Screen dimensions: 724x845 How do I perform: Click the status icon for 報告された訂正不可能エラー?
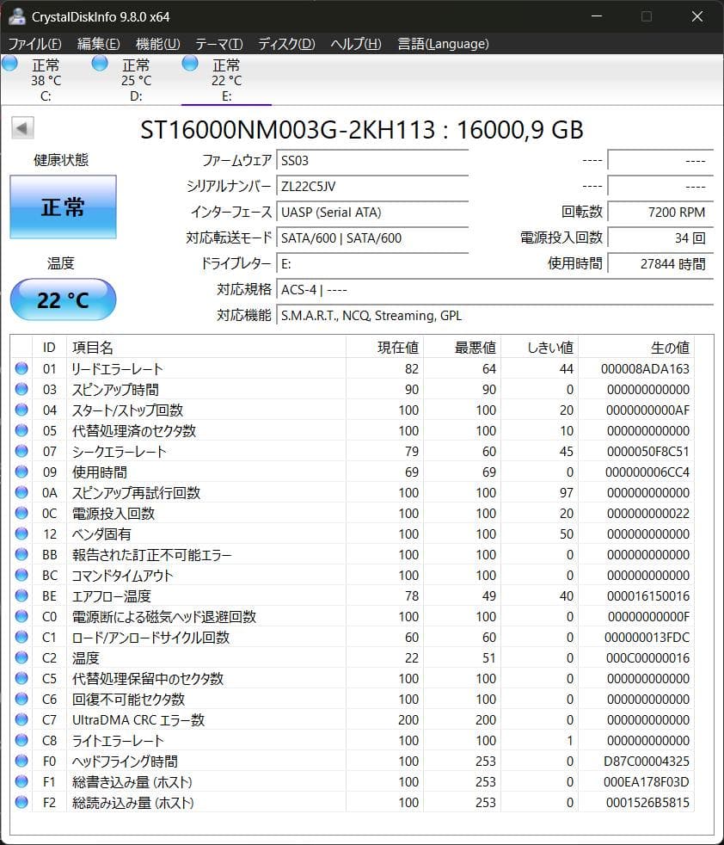pos(21,554)
